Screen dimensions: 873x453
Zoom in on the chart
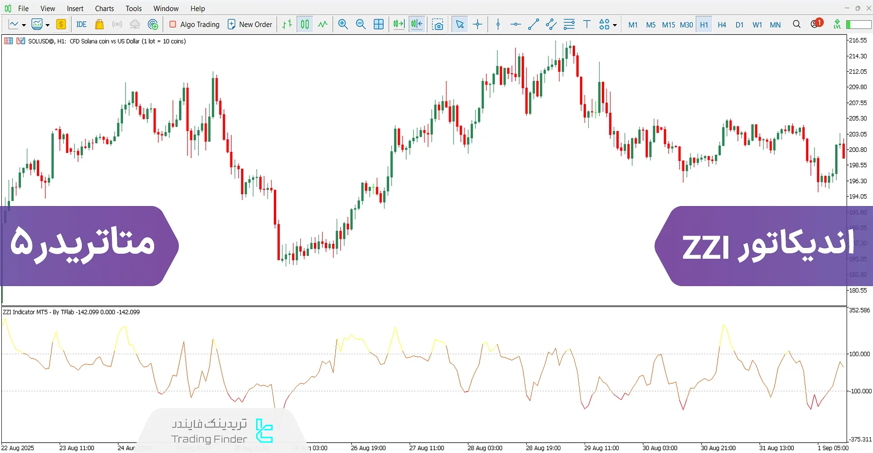pyautogui.click(x=343, y=25)
